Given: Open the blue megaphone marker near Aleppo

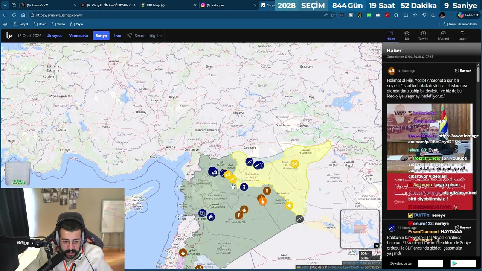Looking at the screenshot, I should pyautogui.click(x=213, y=172).
